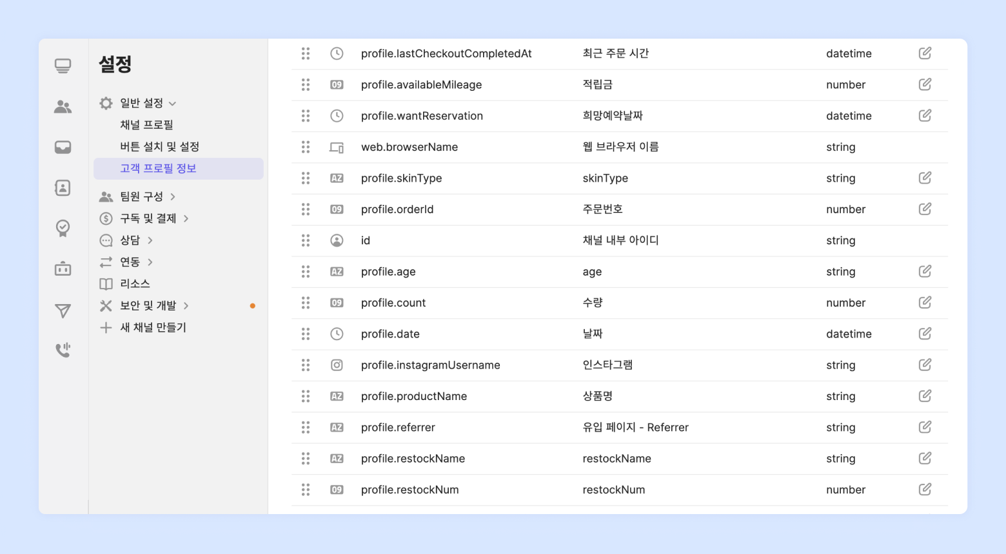1006x554 pixels.
Task: Open the team chat icon in left rail
Action: 63,66
